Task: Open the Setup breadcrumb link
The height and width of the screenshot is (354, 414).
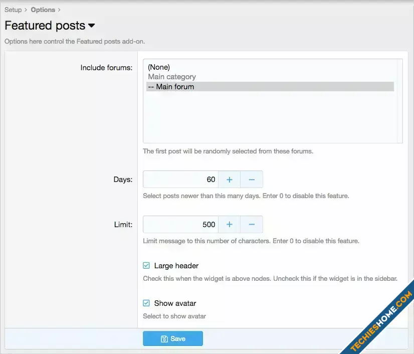Action: (13, 10)
